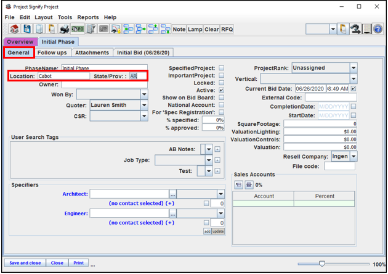Click Save and close button
388x274 pixels.
pos(25,263)
